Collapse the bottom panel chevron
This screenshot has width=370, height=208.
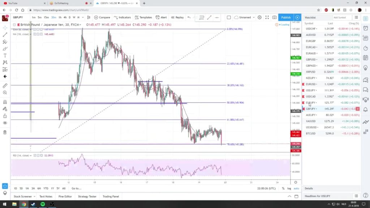coord(289,196)
